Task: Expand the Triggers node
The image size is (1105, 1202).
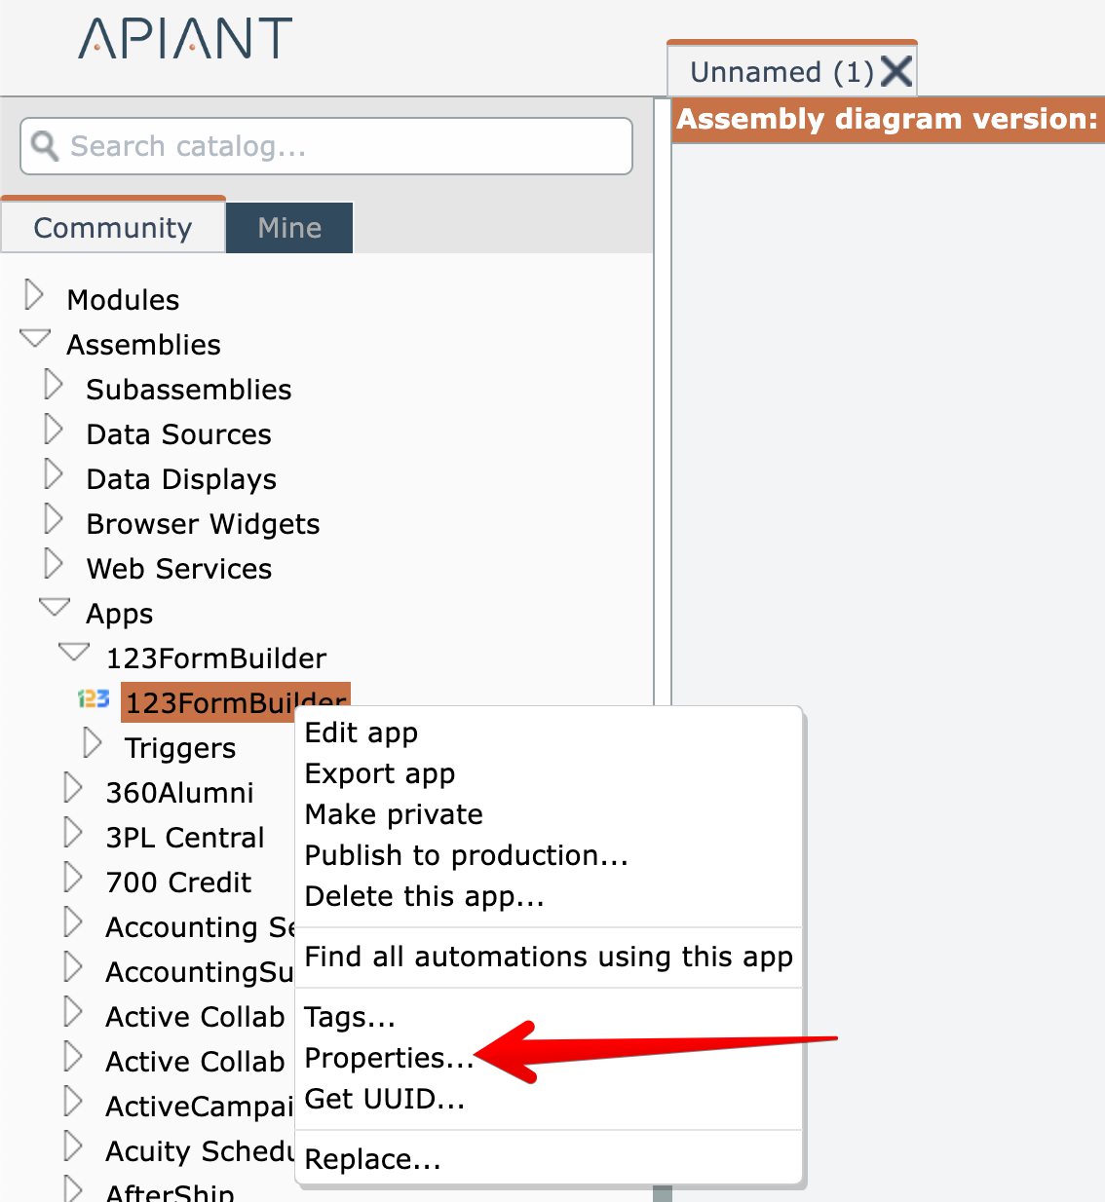Action: point(93,744)
